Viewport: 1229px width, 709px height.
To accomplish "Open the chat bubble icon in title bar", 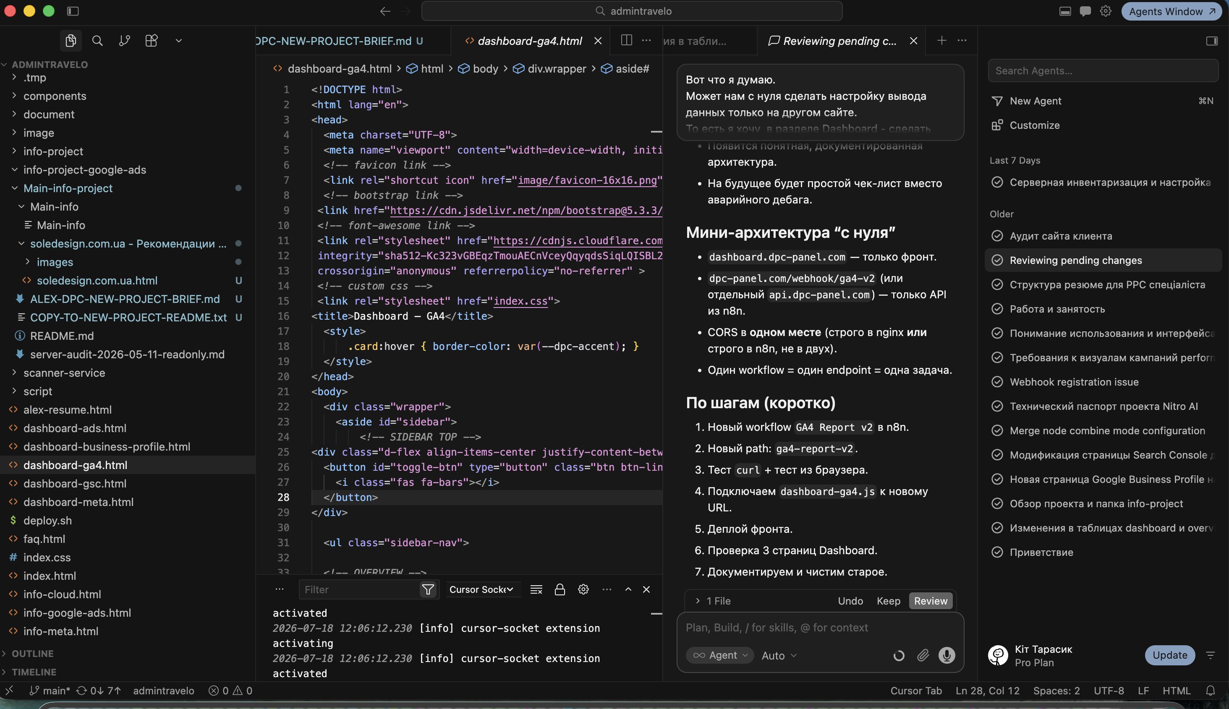I will tap(1085, 11).
